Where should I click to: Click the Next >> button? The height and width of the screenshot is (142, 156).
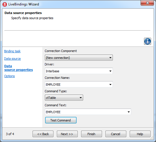67,134
